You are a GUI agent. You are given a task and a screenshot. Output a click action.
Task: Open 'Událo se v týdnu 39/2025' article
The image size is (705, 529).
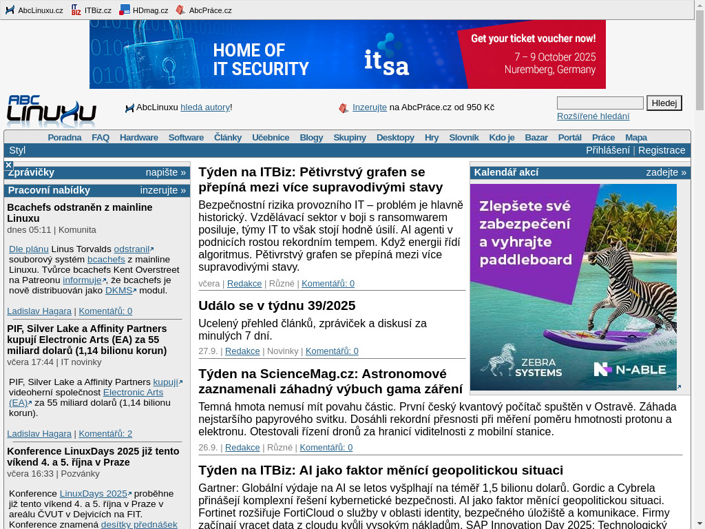277,305
